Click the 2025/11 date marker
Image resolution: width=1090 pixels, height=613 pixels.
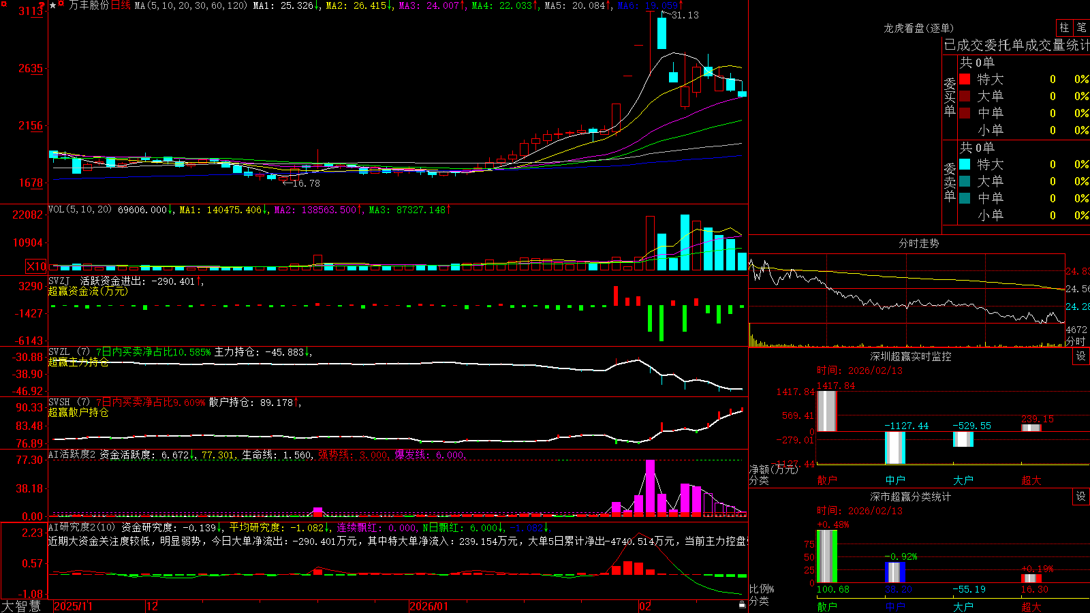click(x=73, y=606)
